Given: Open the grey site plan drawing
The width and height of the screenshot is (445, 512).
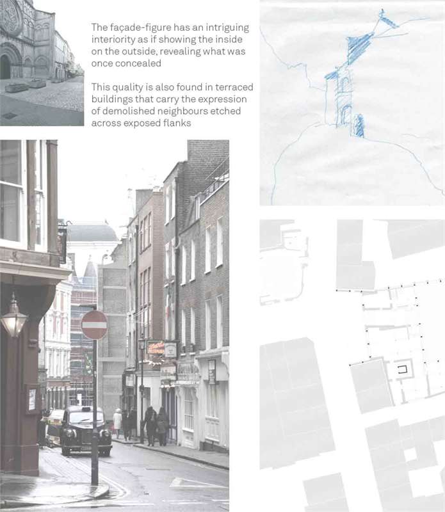Looking at the screenshot, I should click(352, 365).
